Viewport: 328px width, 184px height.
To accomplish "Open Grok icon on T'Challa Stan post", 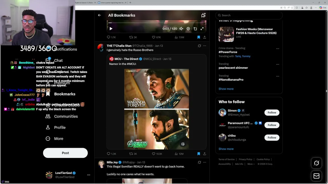I will [x=199, y=46].
